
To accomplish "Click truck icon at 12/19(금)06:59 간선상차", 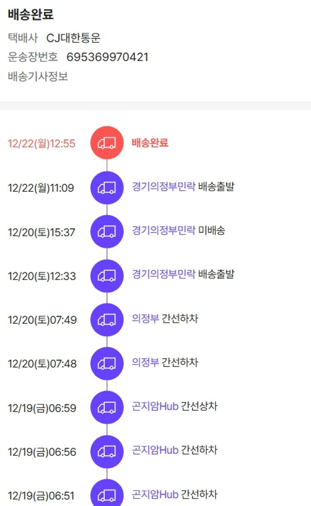I will (107, 408).
